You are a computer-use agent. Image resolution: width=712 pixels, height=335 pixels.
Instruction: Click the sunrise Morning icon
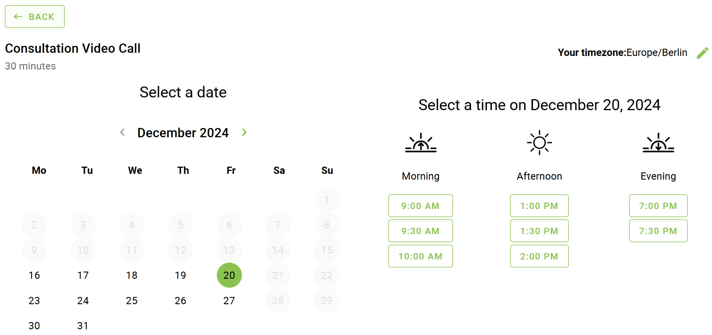(x=420, y=143)
